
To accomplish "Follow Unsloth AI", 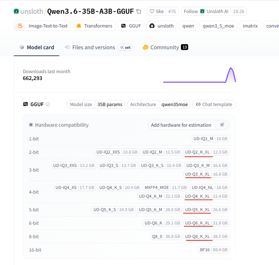I will [206, 11].
